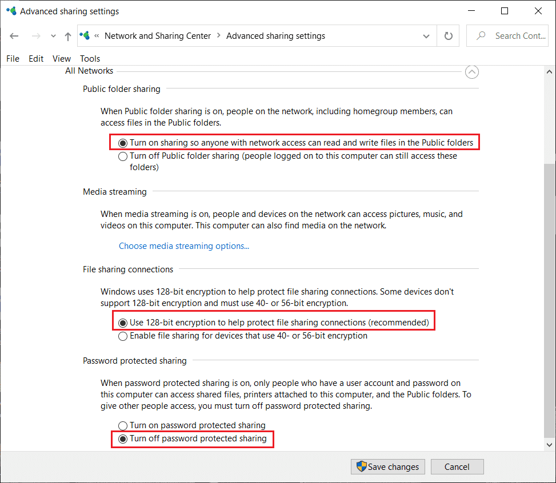
Task: Click the Cancel button
Action: (457, 466)
